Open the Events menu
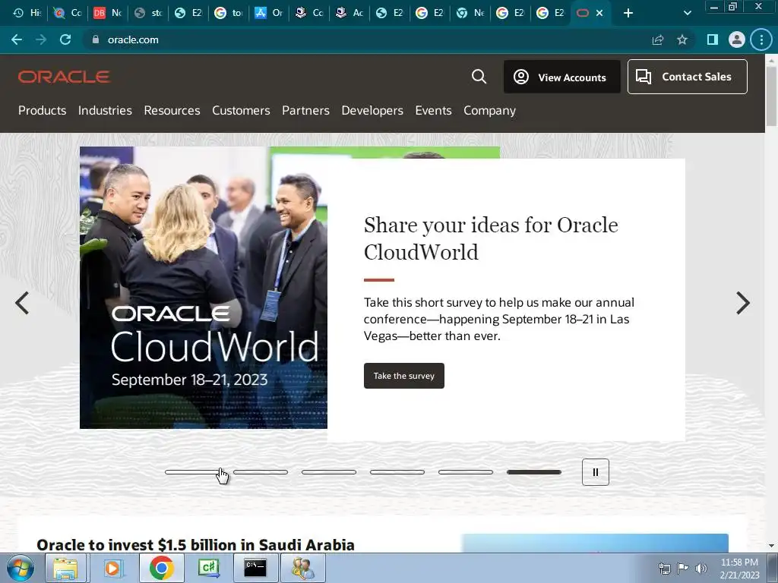This screenshot has height=583, width=778. (x=433, y=110)
